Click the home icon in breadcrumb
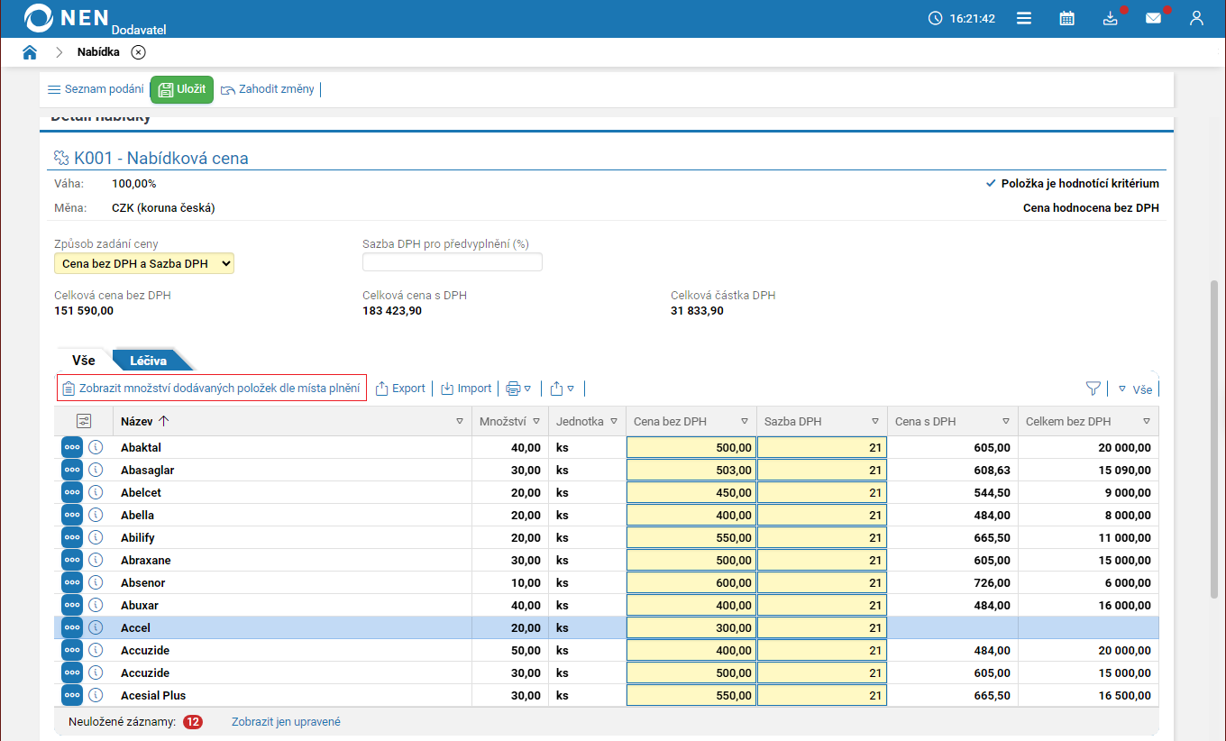The width and height of the screenshot is (1226, 741). [x=30, y=52]
